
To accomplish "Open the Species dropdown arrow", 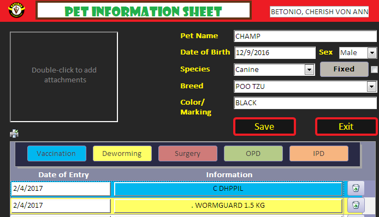I will 309,70.
